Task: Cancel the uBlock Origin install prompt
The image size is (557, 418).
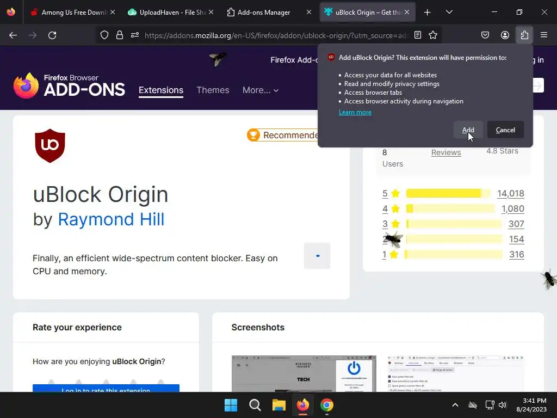Action: [505, 130]
